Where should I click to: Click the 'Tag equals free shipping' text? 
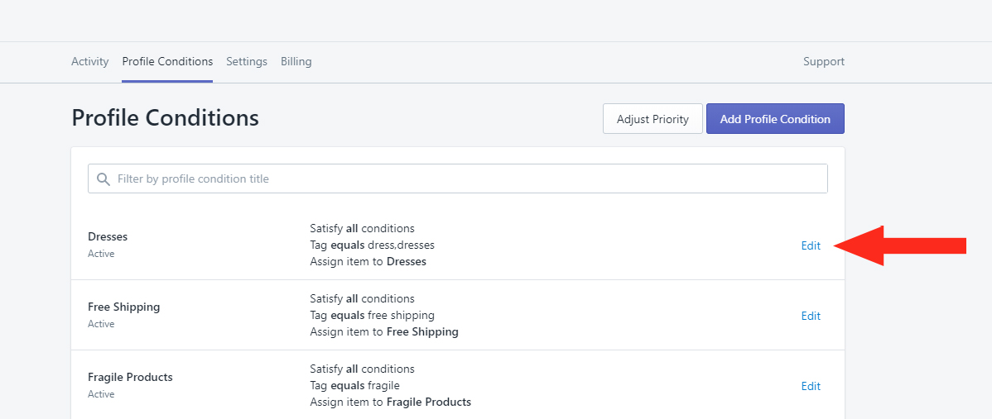pos(372,315)
